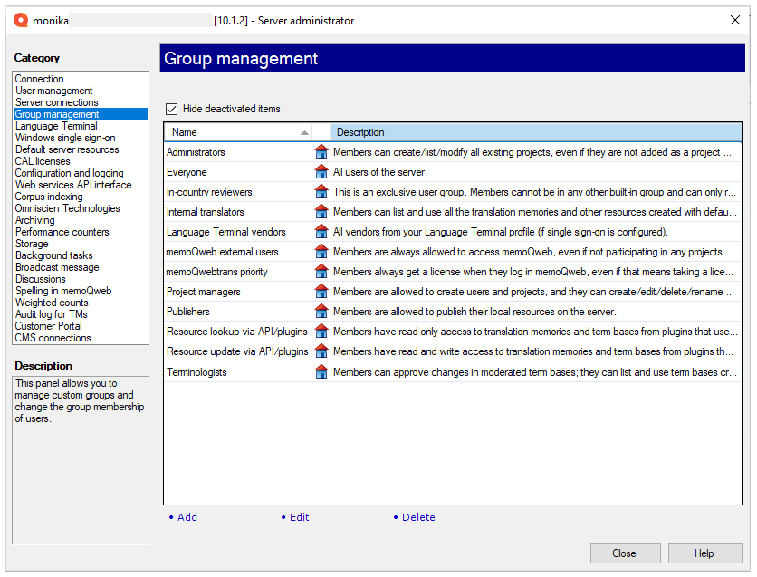The height and width of the screenshot is (577, 757).
Task: Click the sort arrow on the Name column
Action: (x=303, y=131)
